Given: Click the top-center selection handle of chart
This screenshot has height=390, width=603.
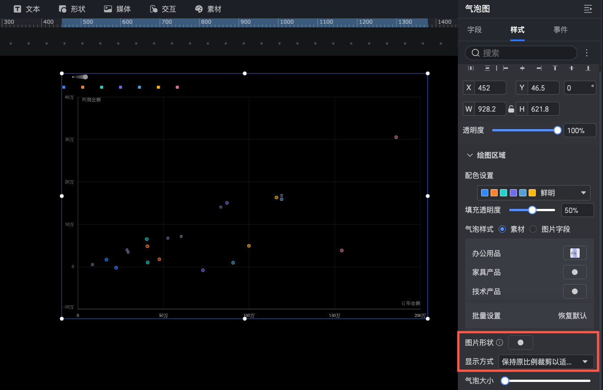Looking at the screenshot, I should (x=245, y=73).
